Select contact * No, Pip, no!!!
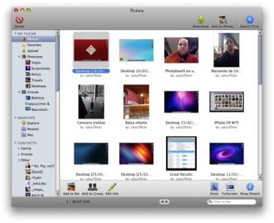Screen dimensions: 274x223 click(x=40, y=166)
